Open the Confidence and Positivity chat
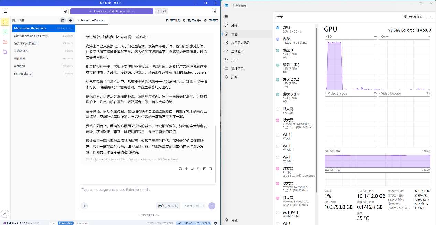The image size is (436, 225). pos(44,36)
